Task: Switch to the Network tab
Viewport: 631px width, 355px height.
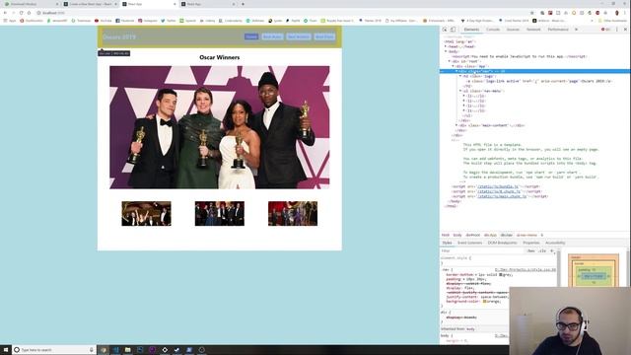Action: pos(533,30)
